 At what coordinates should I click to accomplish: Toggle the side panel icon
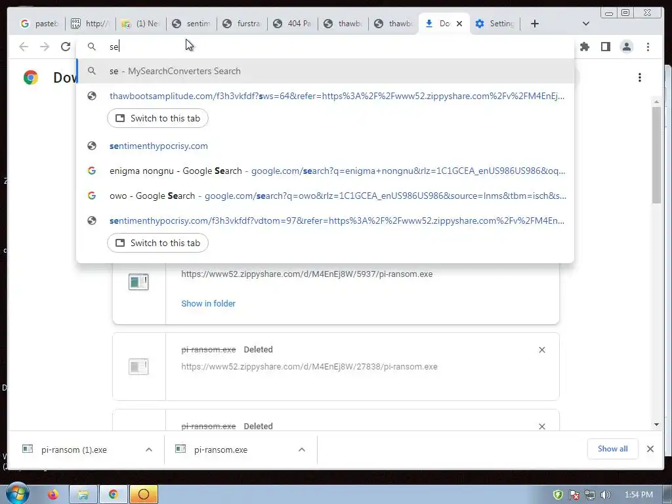pyautogui.click(x=606, y=47)
